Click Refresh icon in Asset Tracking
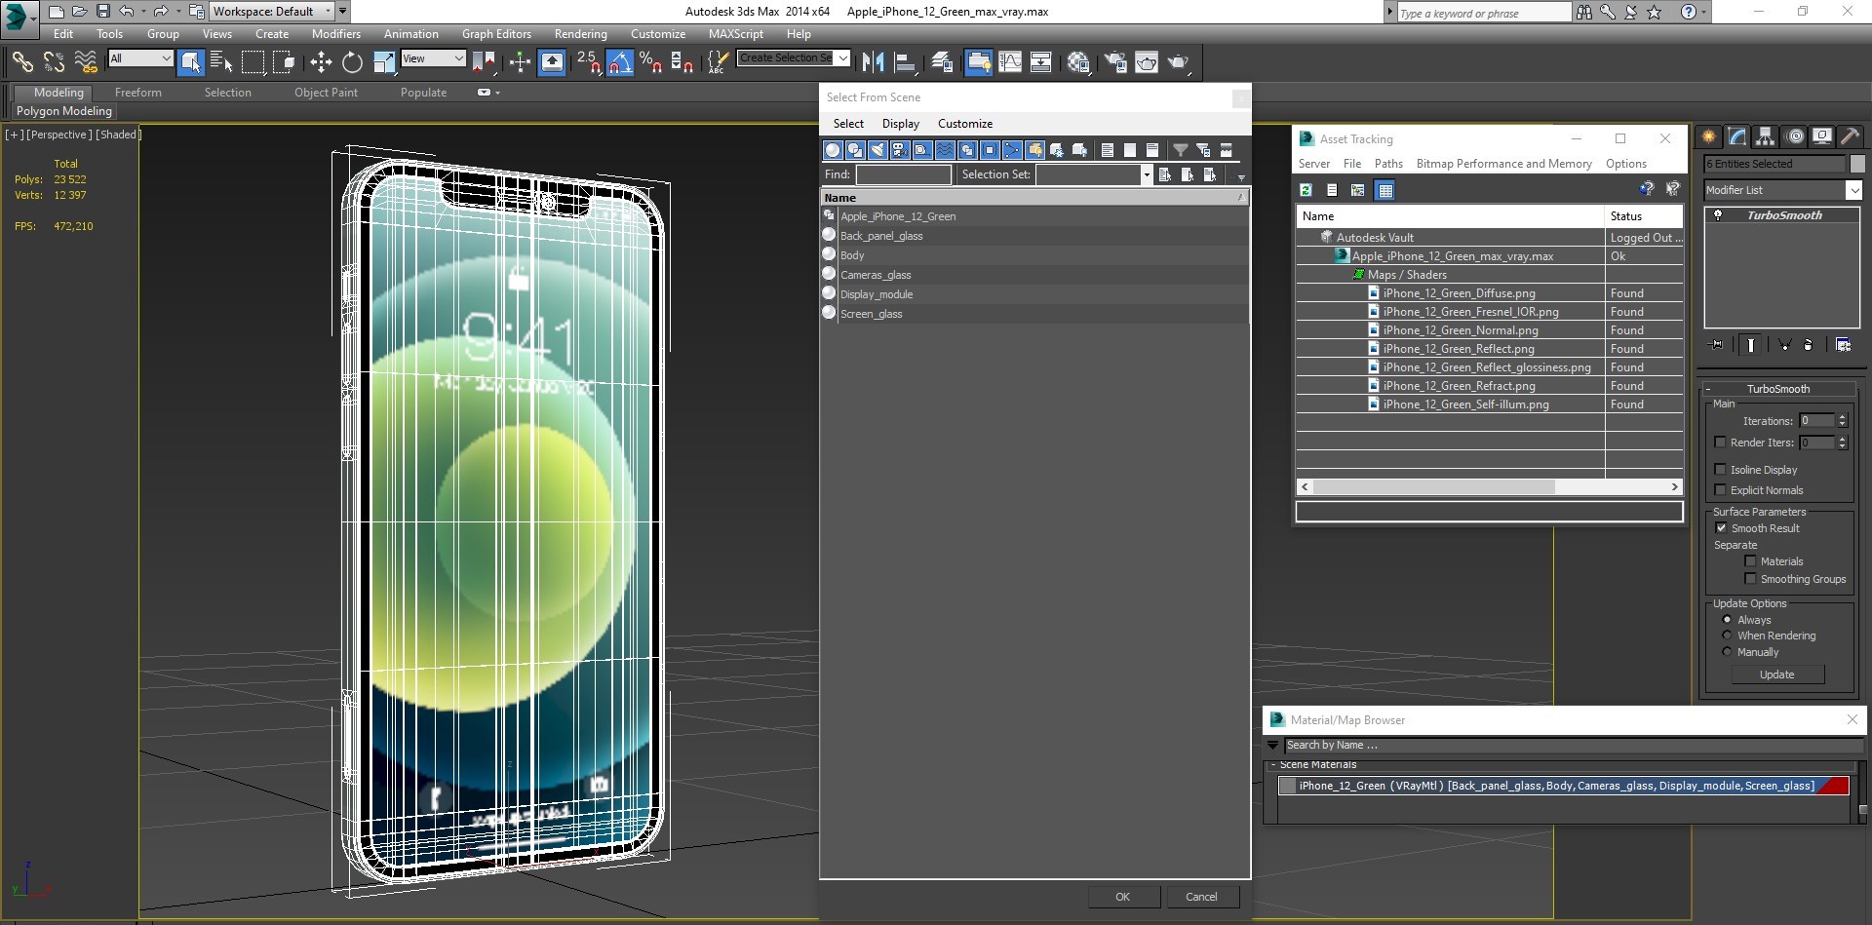This screenshot has width=1872, height=925. (1306, 190)
